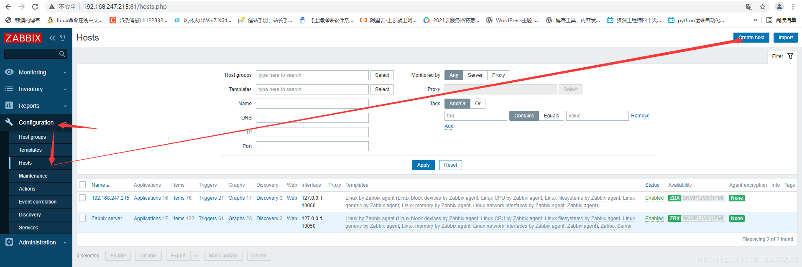This screenshot has width=802, height=267.
Task: Click the Inventory list icon
Action: 9,89
